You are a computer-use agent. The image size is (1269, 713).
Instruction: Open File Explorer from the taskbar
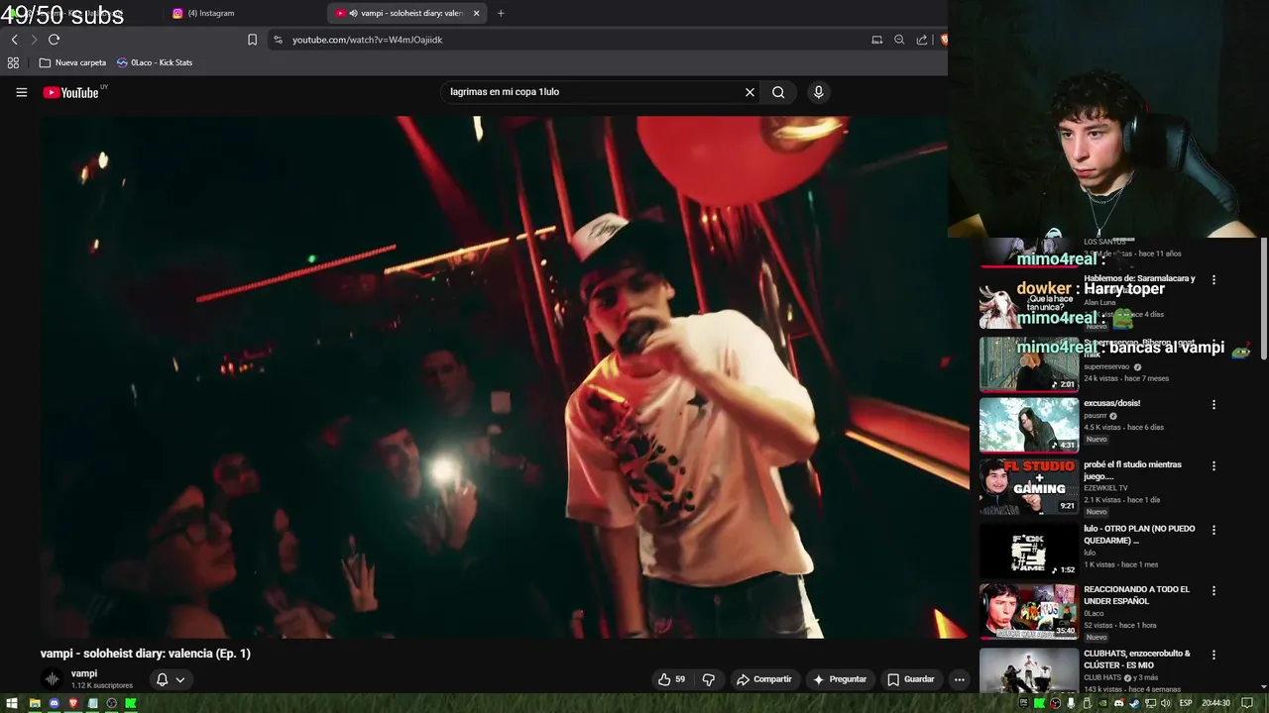35,703
